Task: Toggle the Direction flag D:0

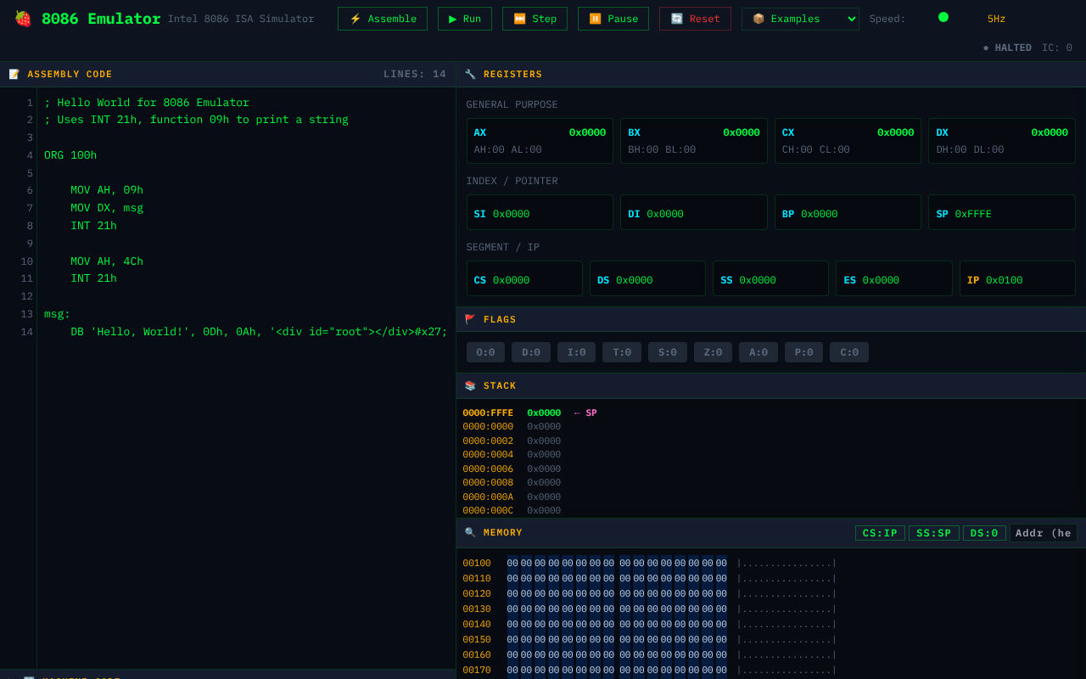Action: [531, 352]
